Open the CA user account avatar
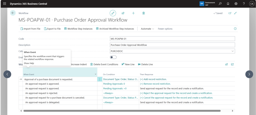Screen dimensions: 256x115 251,3
